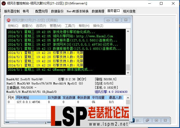The width and height of the screenshot is (180, 128).
Task: Click the [本机:0.1832天] status text
Action: [106, 88]
